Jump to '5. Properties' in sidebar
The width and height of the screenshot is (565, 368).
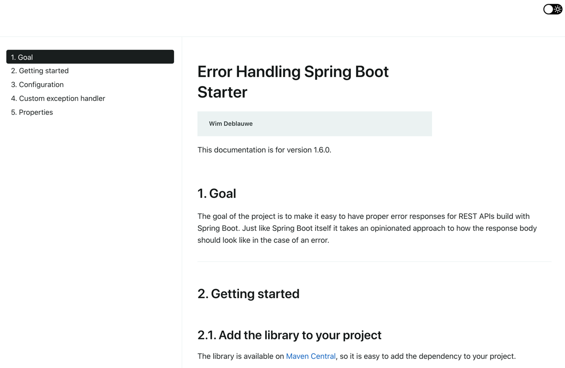[32, 112]
